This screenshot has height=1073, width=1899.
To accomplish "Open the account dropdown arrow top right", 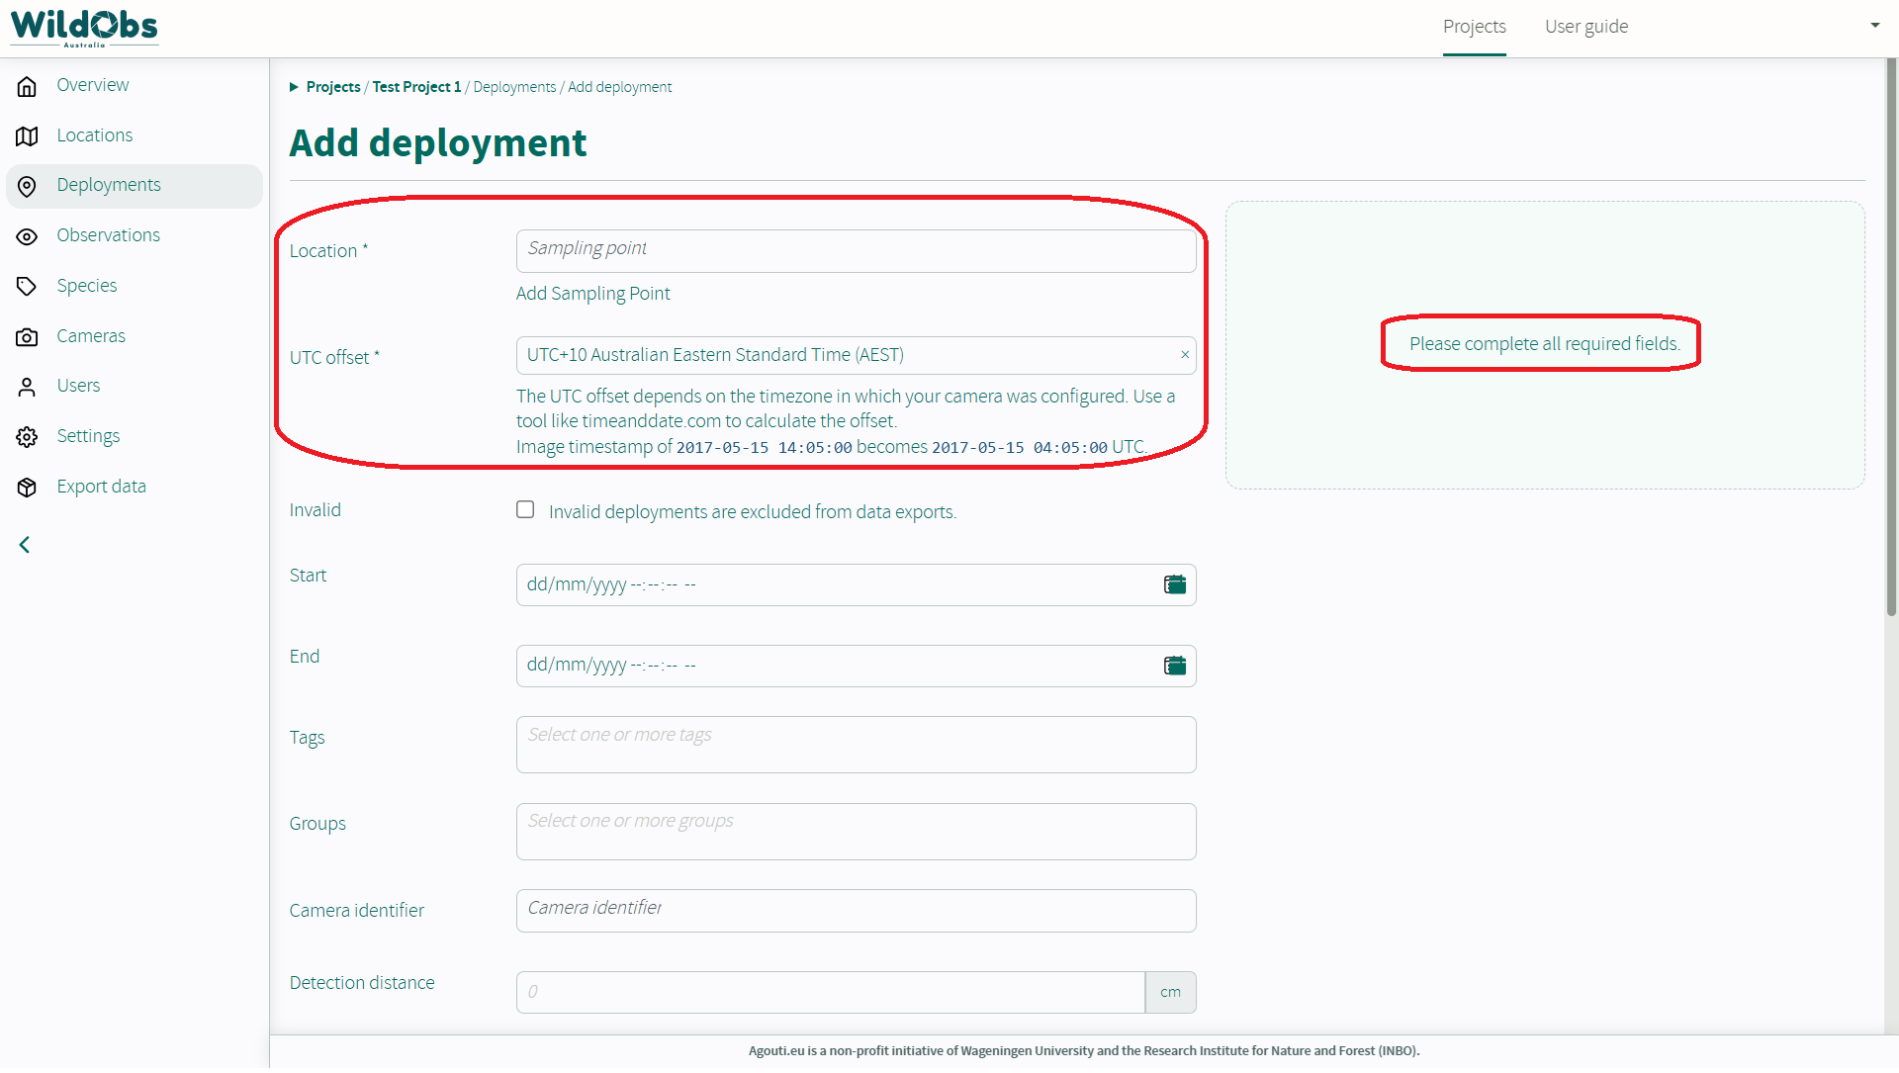I will click(1874, 26).
